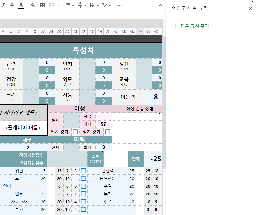Select the 은밀행동 skill cell
Viewport: 259px width, 215px height.
pyautogui.click(x=108, y=178)
